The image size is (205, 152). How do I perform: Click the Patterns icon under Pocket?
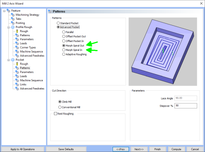[x=17, y=68]
